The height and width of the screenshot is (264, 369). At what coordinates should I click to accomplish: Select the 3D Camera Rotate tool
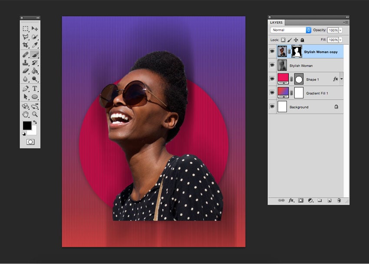[x=35, y=106]
